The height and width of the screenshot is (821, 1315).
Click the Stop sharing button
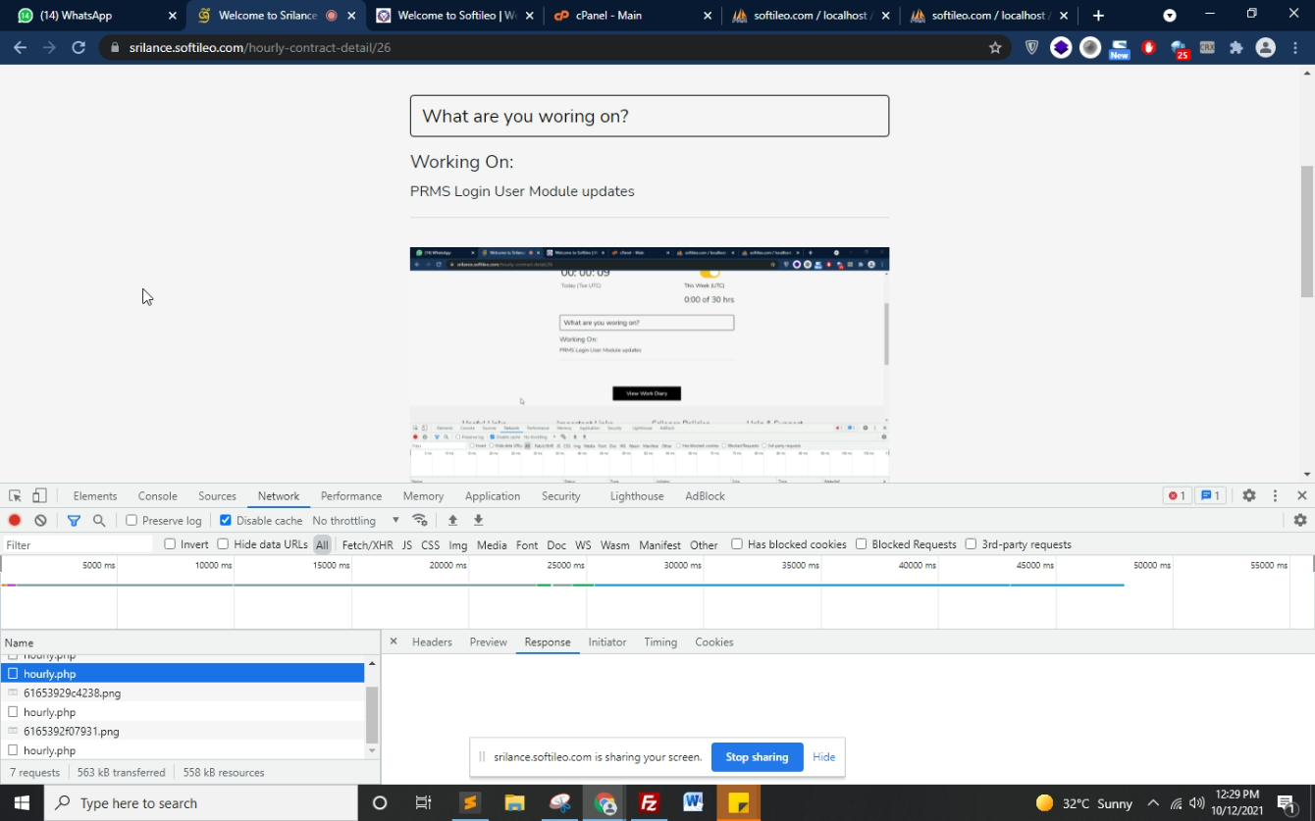[x=757, y=757]
